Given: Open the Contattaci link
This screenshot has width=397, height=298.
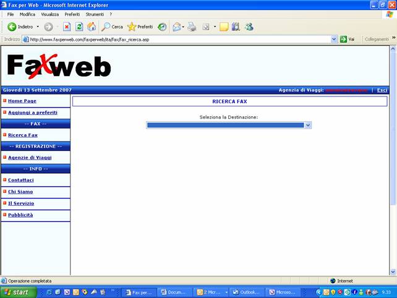Looking at the screenshot, I should click(x=21, y=181).
